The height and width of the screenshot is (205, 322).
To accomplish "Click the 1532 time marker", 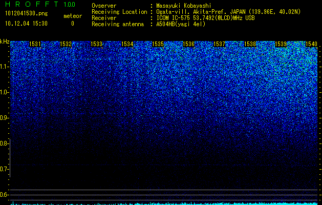I will (66, 44).
